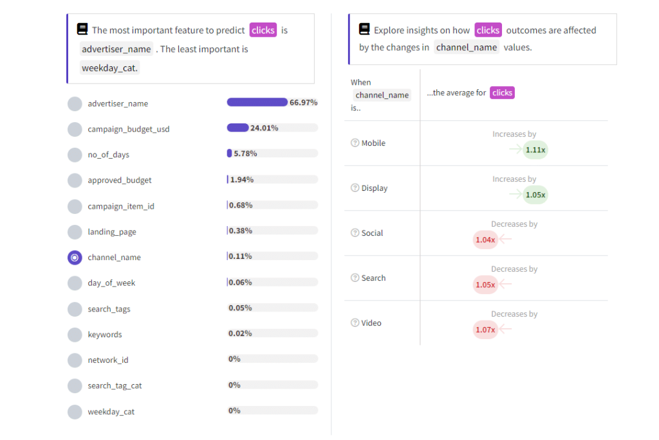659x440 pixels.
Task: Click the question mark icon next to Video
Action: (x=354, y=322)
